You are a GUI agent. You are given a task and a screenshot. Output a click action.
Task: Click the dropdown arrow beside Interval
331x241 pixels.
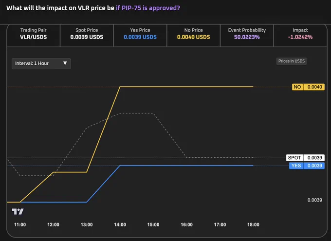[65, 63]
